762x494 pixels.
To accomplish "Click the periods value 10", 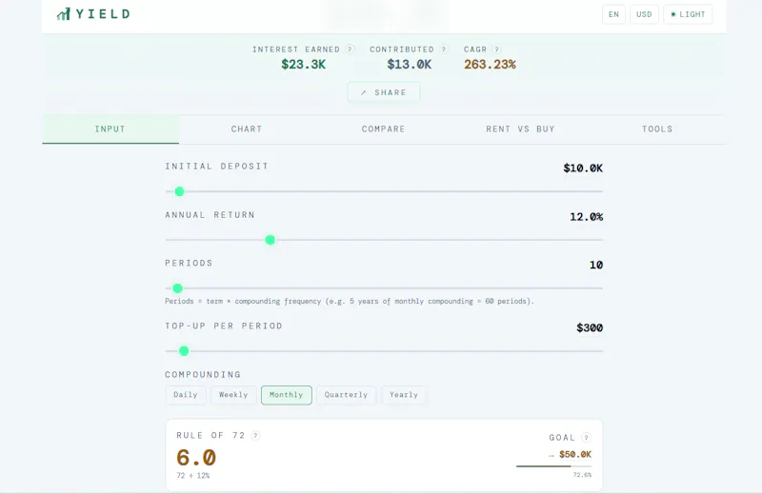I will coord(596,266).
